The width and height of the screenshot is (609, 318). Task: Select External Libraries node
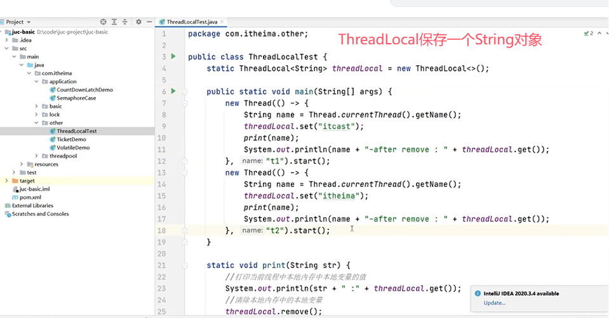coord(32,206)
